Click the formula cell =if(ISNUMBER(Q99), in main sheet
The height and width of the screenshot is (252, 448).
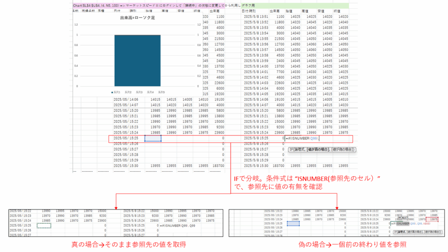tap(302, 138)
